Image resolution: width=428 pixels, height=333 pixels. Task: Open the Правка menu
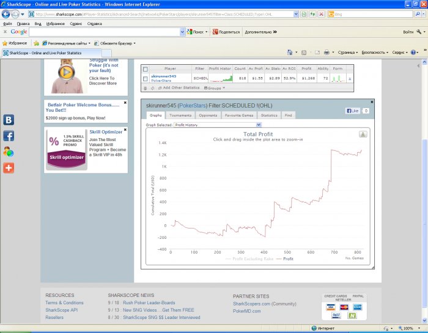coord(23,24)
